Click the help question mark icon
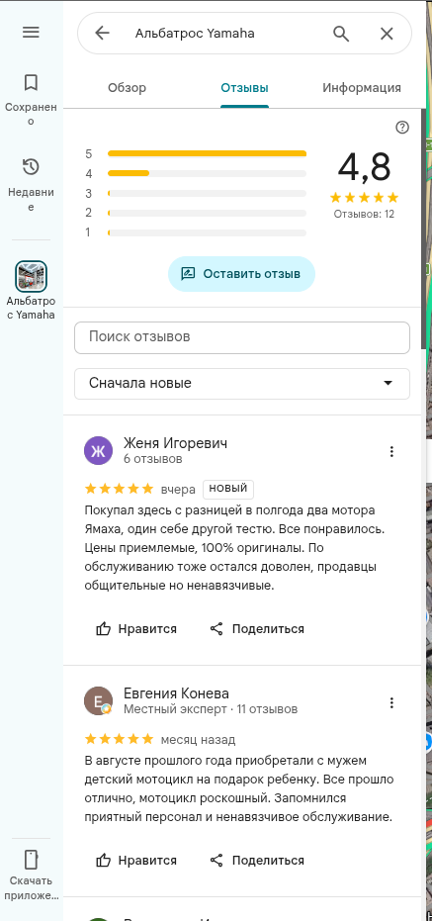 pos(402,128)
